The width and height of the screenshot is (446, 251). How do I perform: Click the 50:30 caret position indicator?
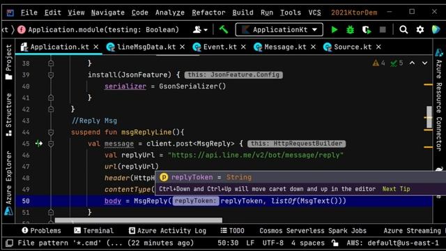(x=228, y=243)
